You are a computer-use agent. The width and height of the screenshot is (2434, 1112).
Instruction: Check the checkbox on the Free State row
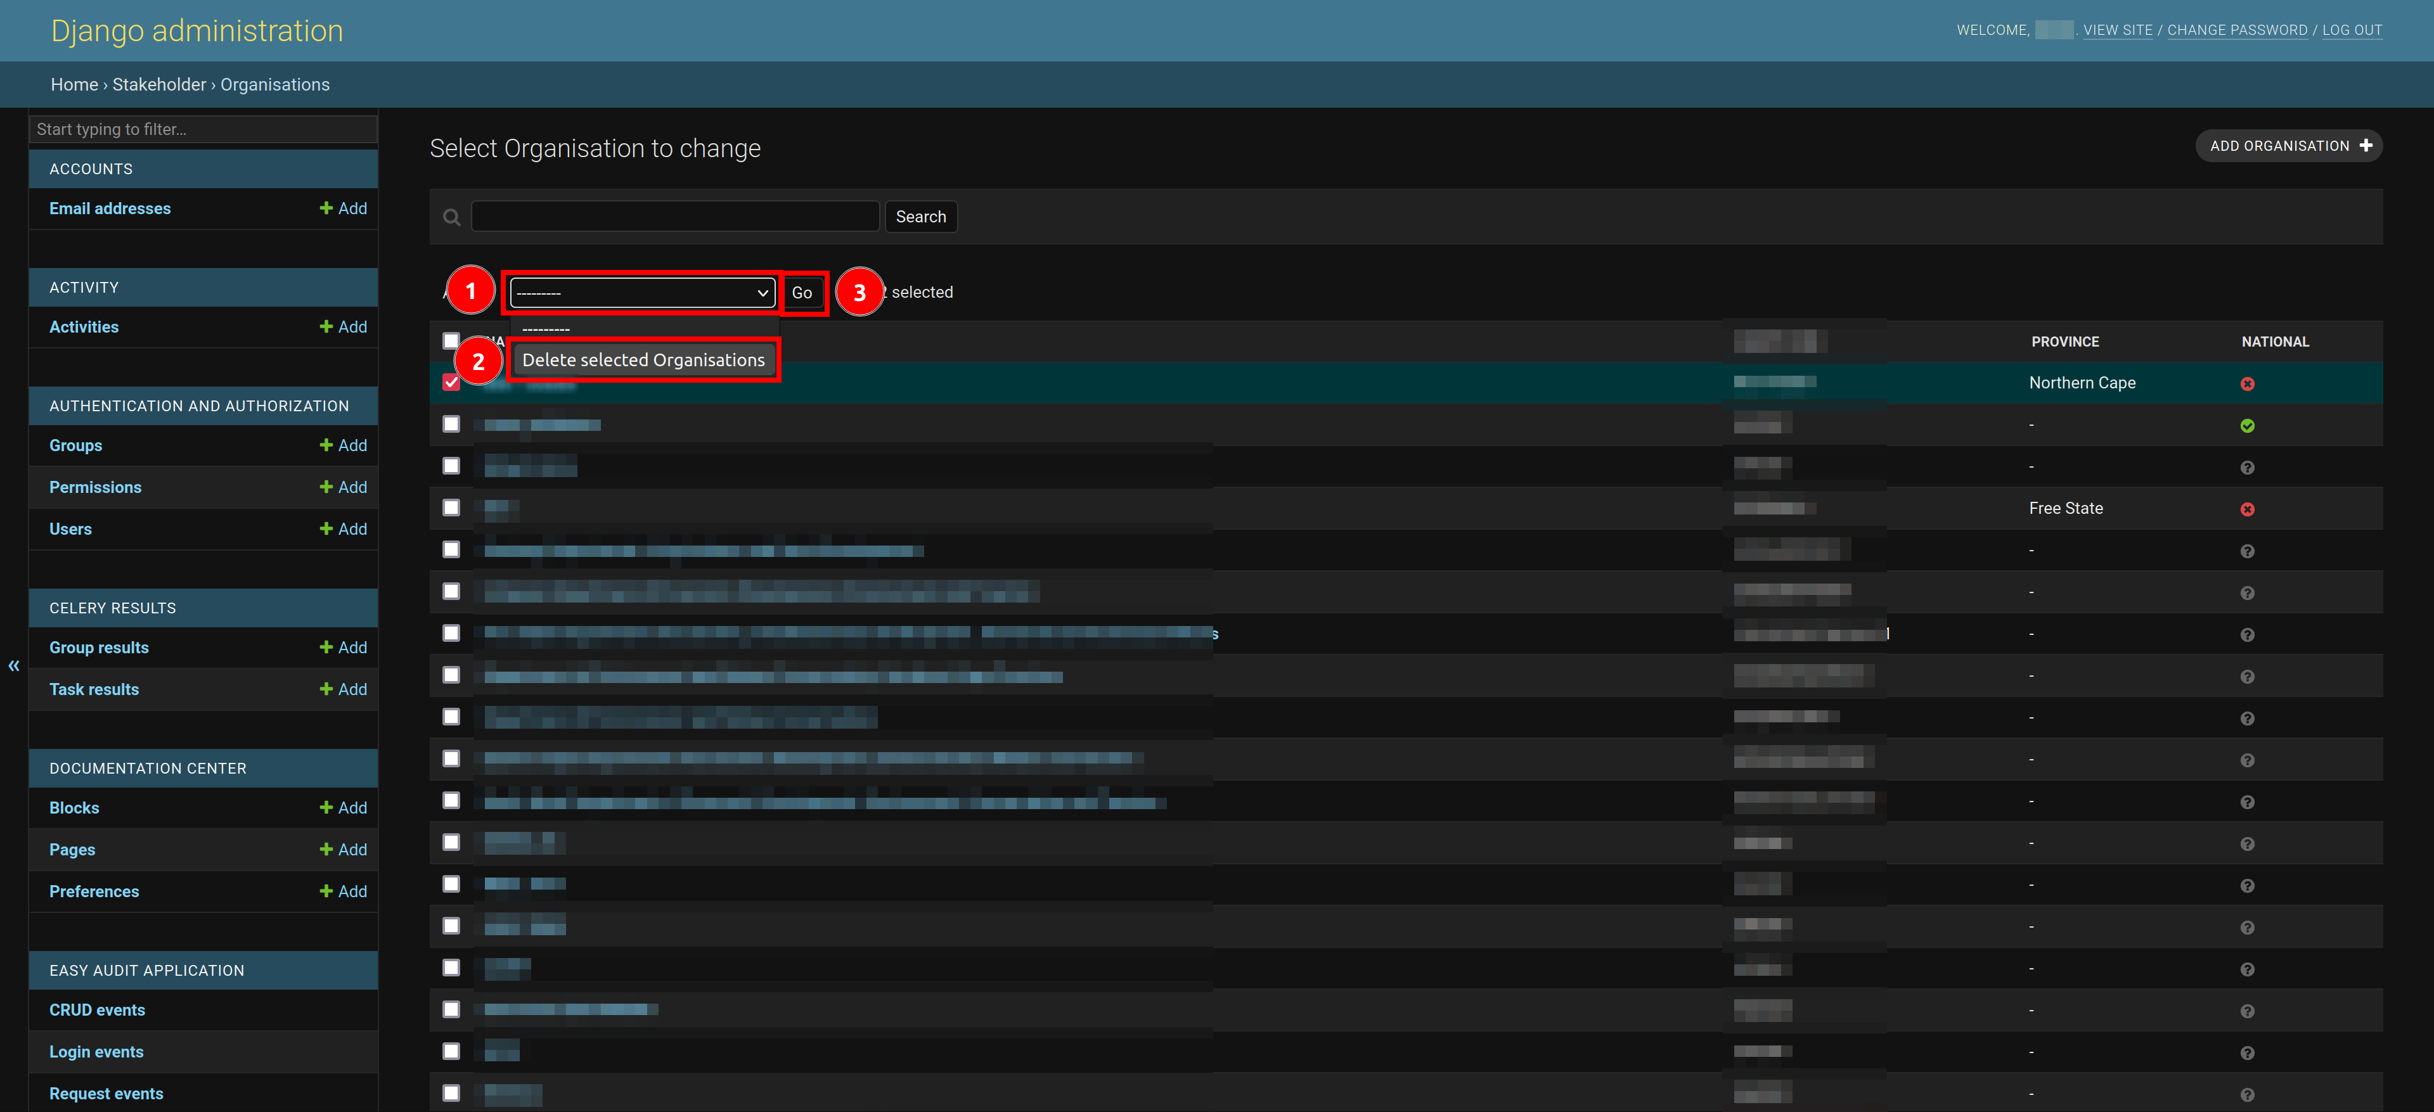(451, 508)
